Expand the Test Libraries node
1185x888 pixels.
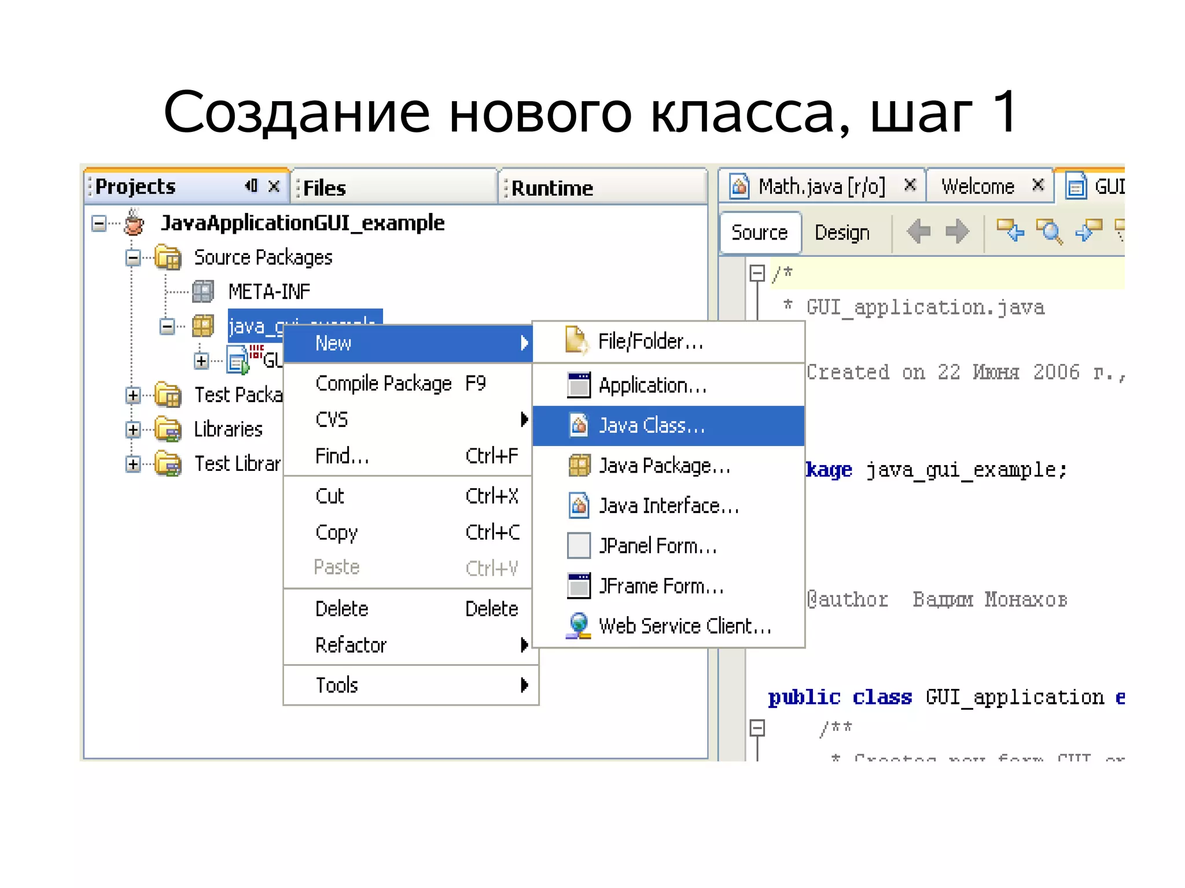click(x=133, y=464)
